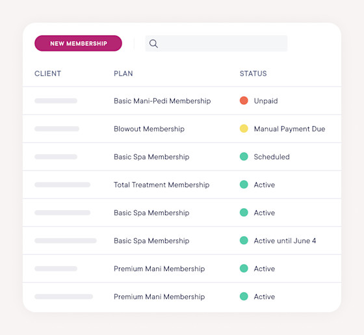Sort by the CLIENT column header
The image size is (364, 335).
[47, 74]
